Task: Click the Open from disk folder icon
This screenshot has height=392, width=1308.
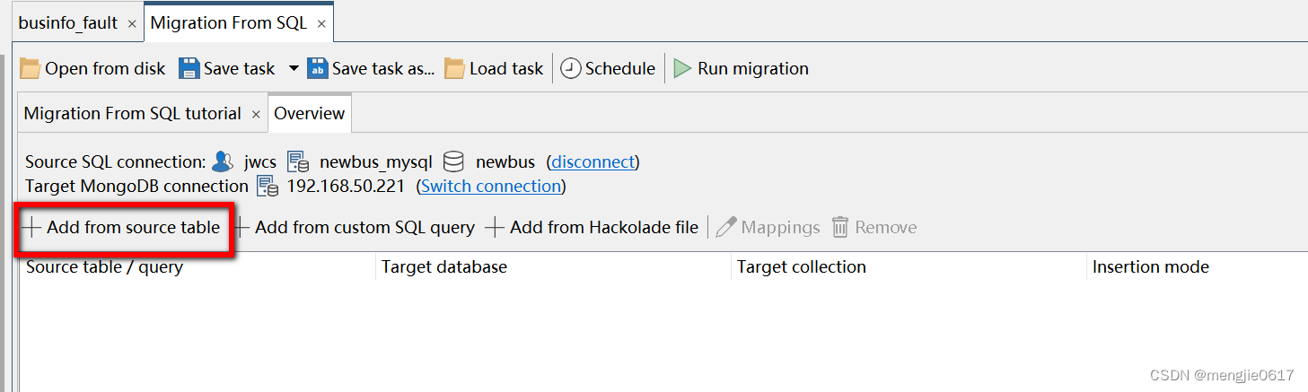Action: (x=31, y=68)
